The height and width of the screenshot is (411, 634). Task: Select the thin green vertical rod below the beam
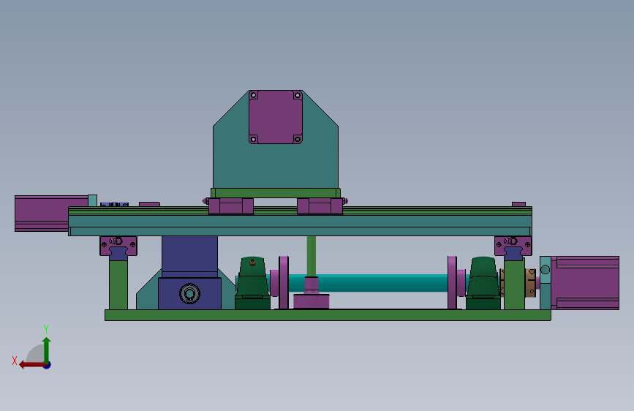[312, 257]
